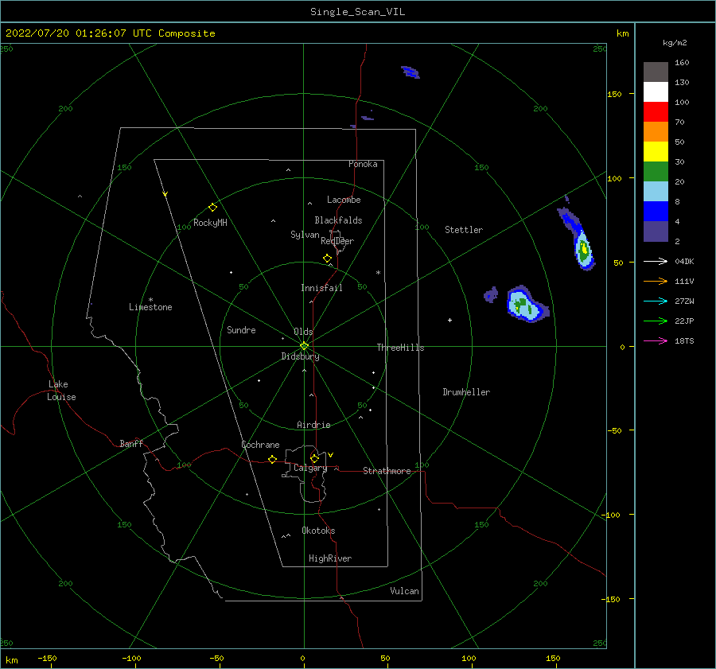Click the Sylvan label

pyautogui.click(x=305, y=235)
